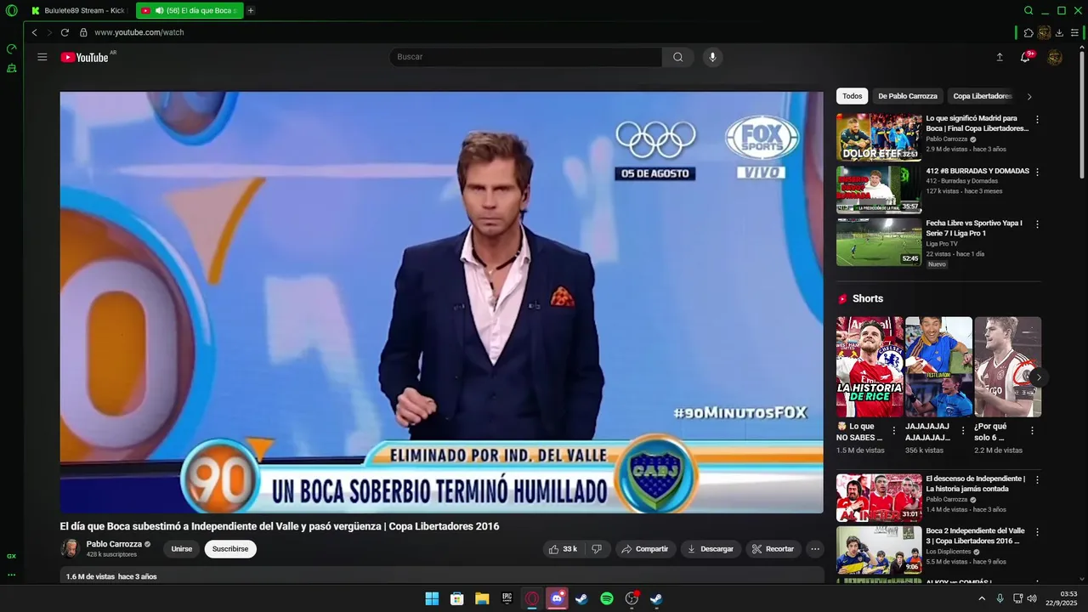Open options for 'Fecha Libre vs Sportivo Yapa'

coord(1036,225)
